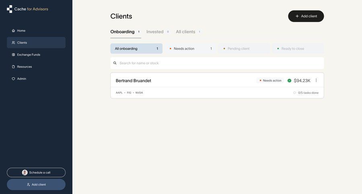Click the FIG ticker
This screenshot has width=362, height=194.
click(x=129, y=93)
